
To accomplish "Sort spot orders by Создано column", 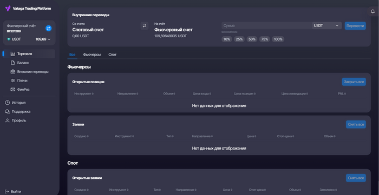I will click(81, 190).
